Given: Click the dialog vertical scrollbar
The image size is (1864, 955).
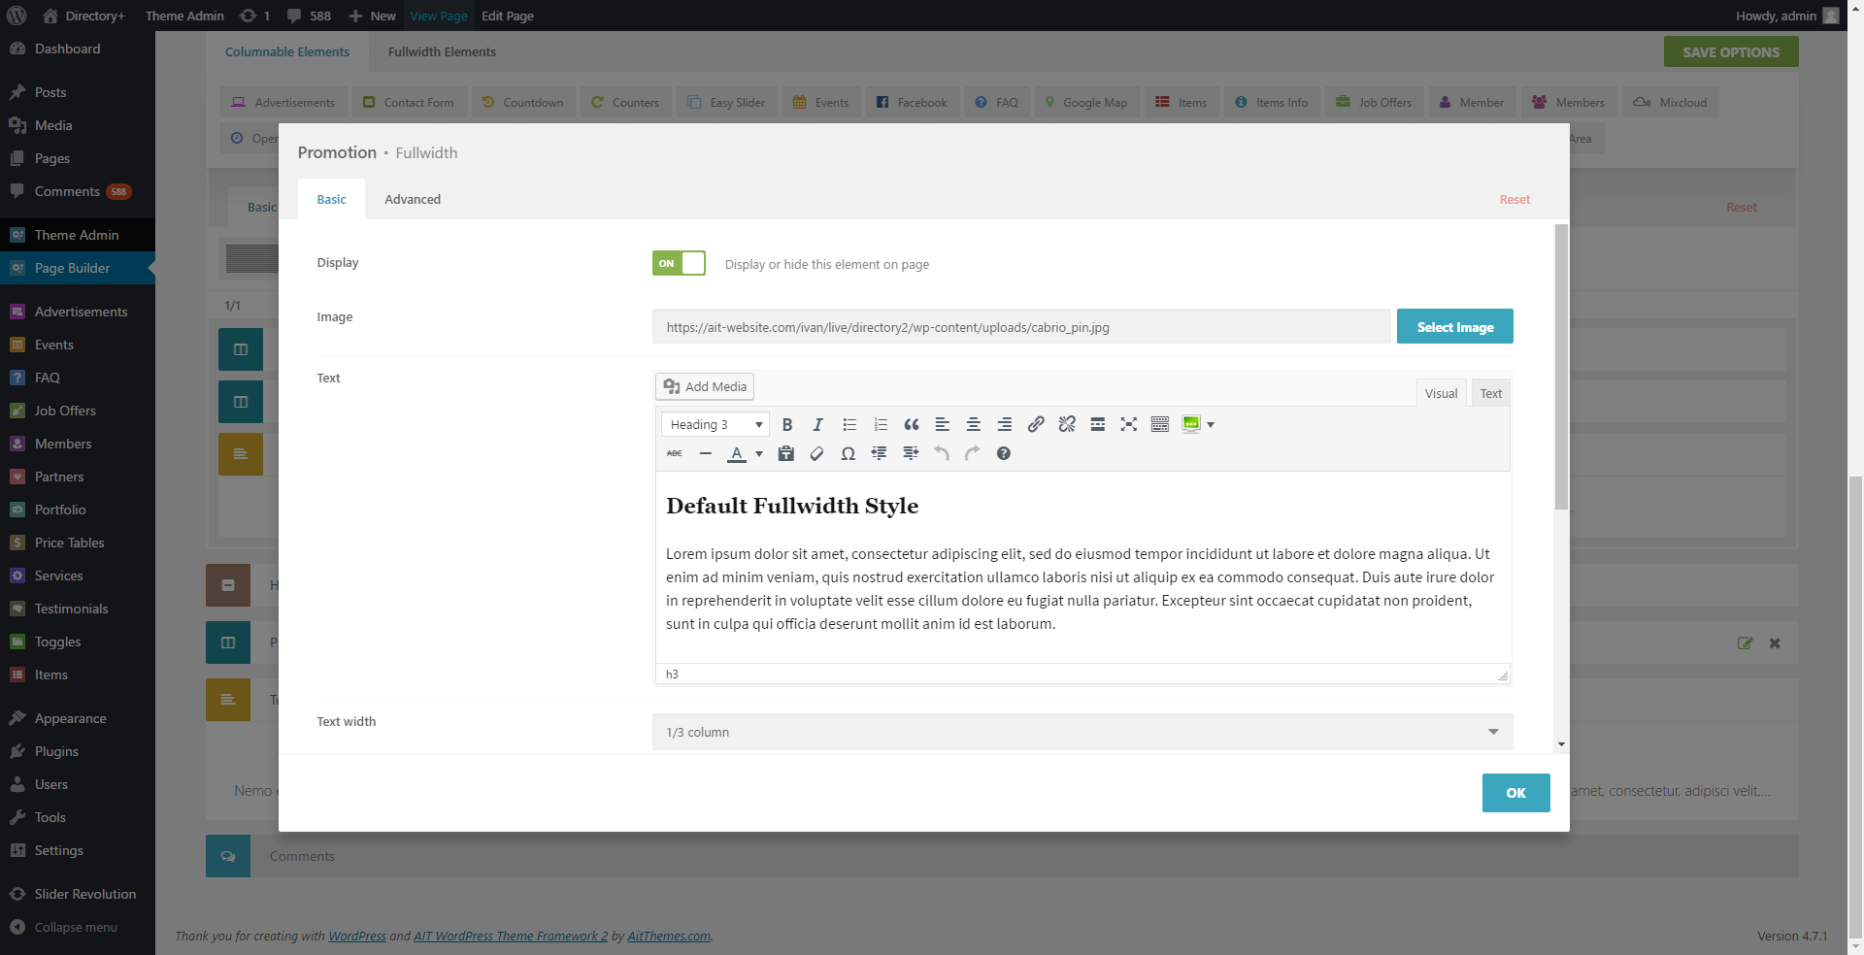Looking at the screenshot, I should tap(1561, 367).
